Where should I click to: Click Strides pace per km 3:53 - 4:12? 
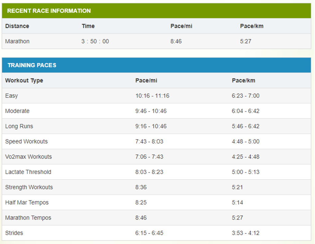(x=245, y=233)
